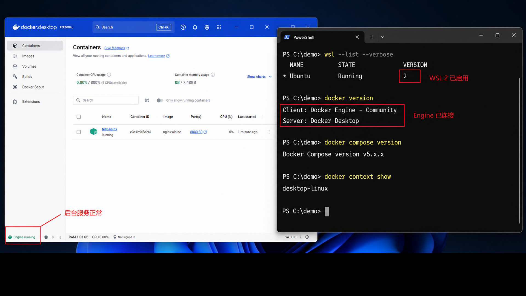Click nginx:alpine image cell
Screen dimensions: 526x296
click(172, 132)
